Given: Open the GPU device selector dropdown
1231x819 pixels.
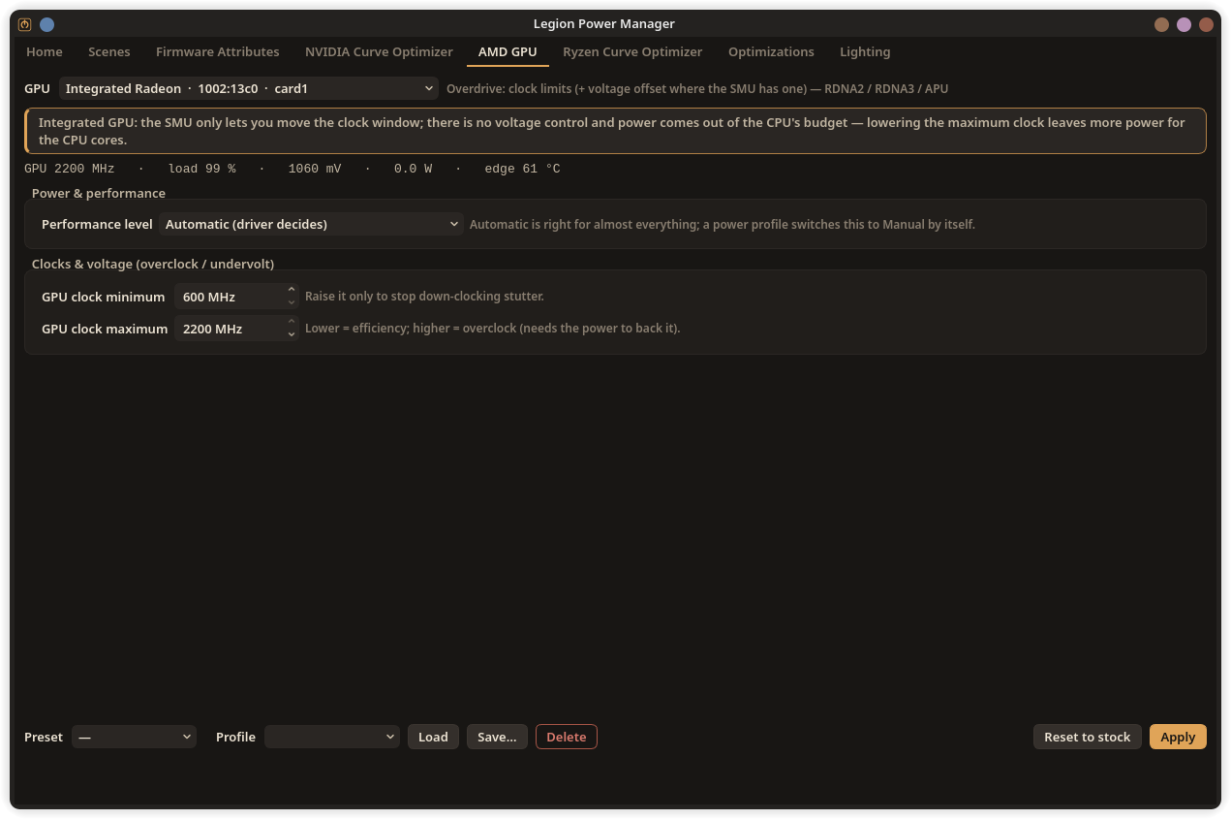Looking at the screenshot, I should click(x=249, y=88).
